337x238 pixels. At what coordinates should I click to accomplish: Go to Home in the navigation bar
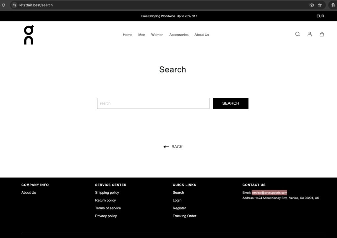tap(127, 35)
